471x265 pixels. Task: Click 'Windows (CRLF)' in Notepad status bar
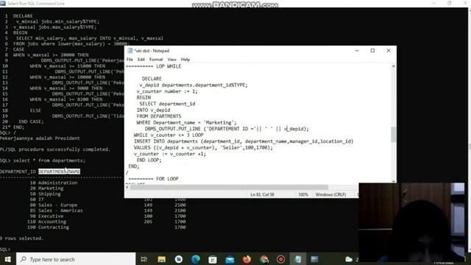pos(330,194)
